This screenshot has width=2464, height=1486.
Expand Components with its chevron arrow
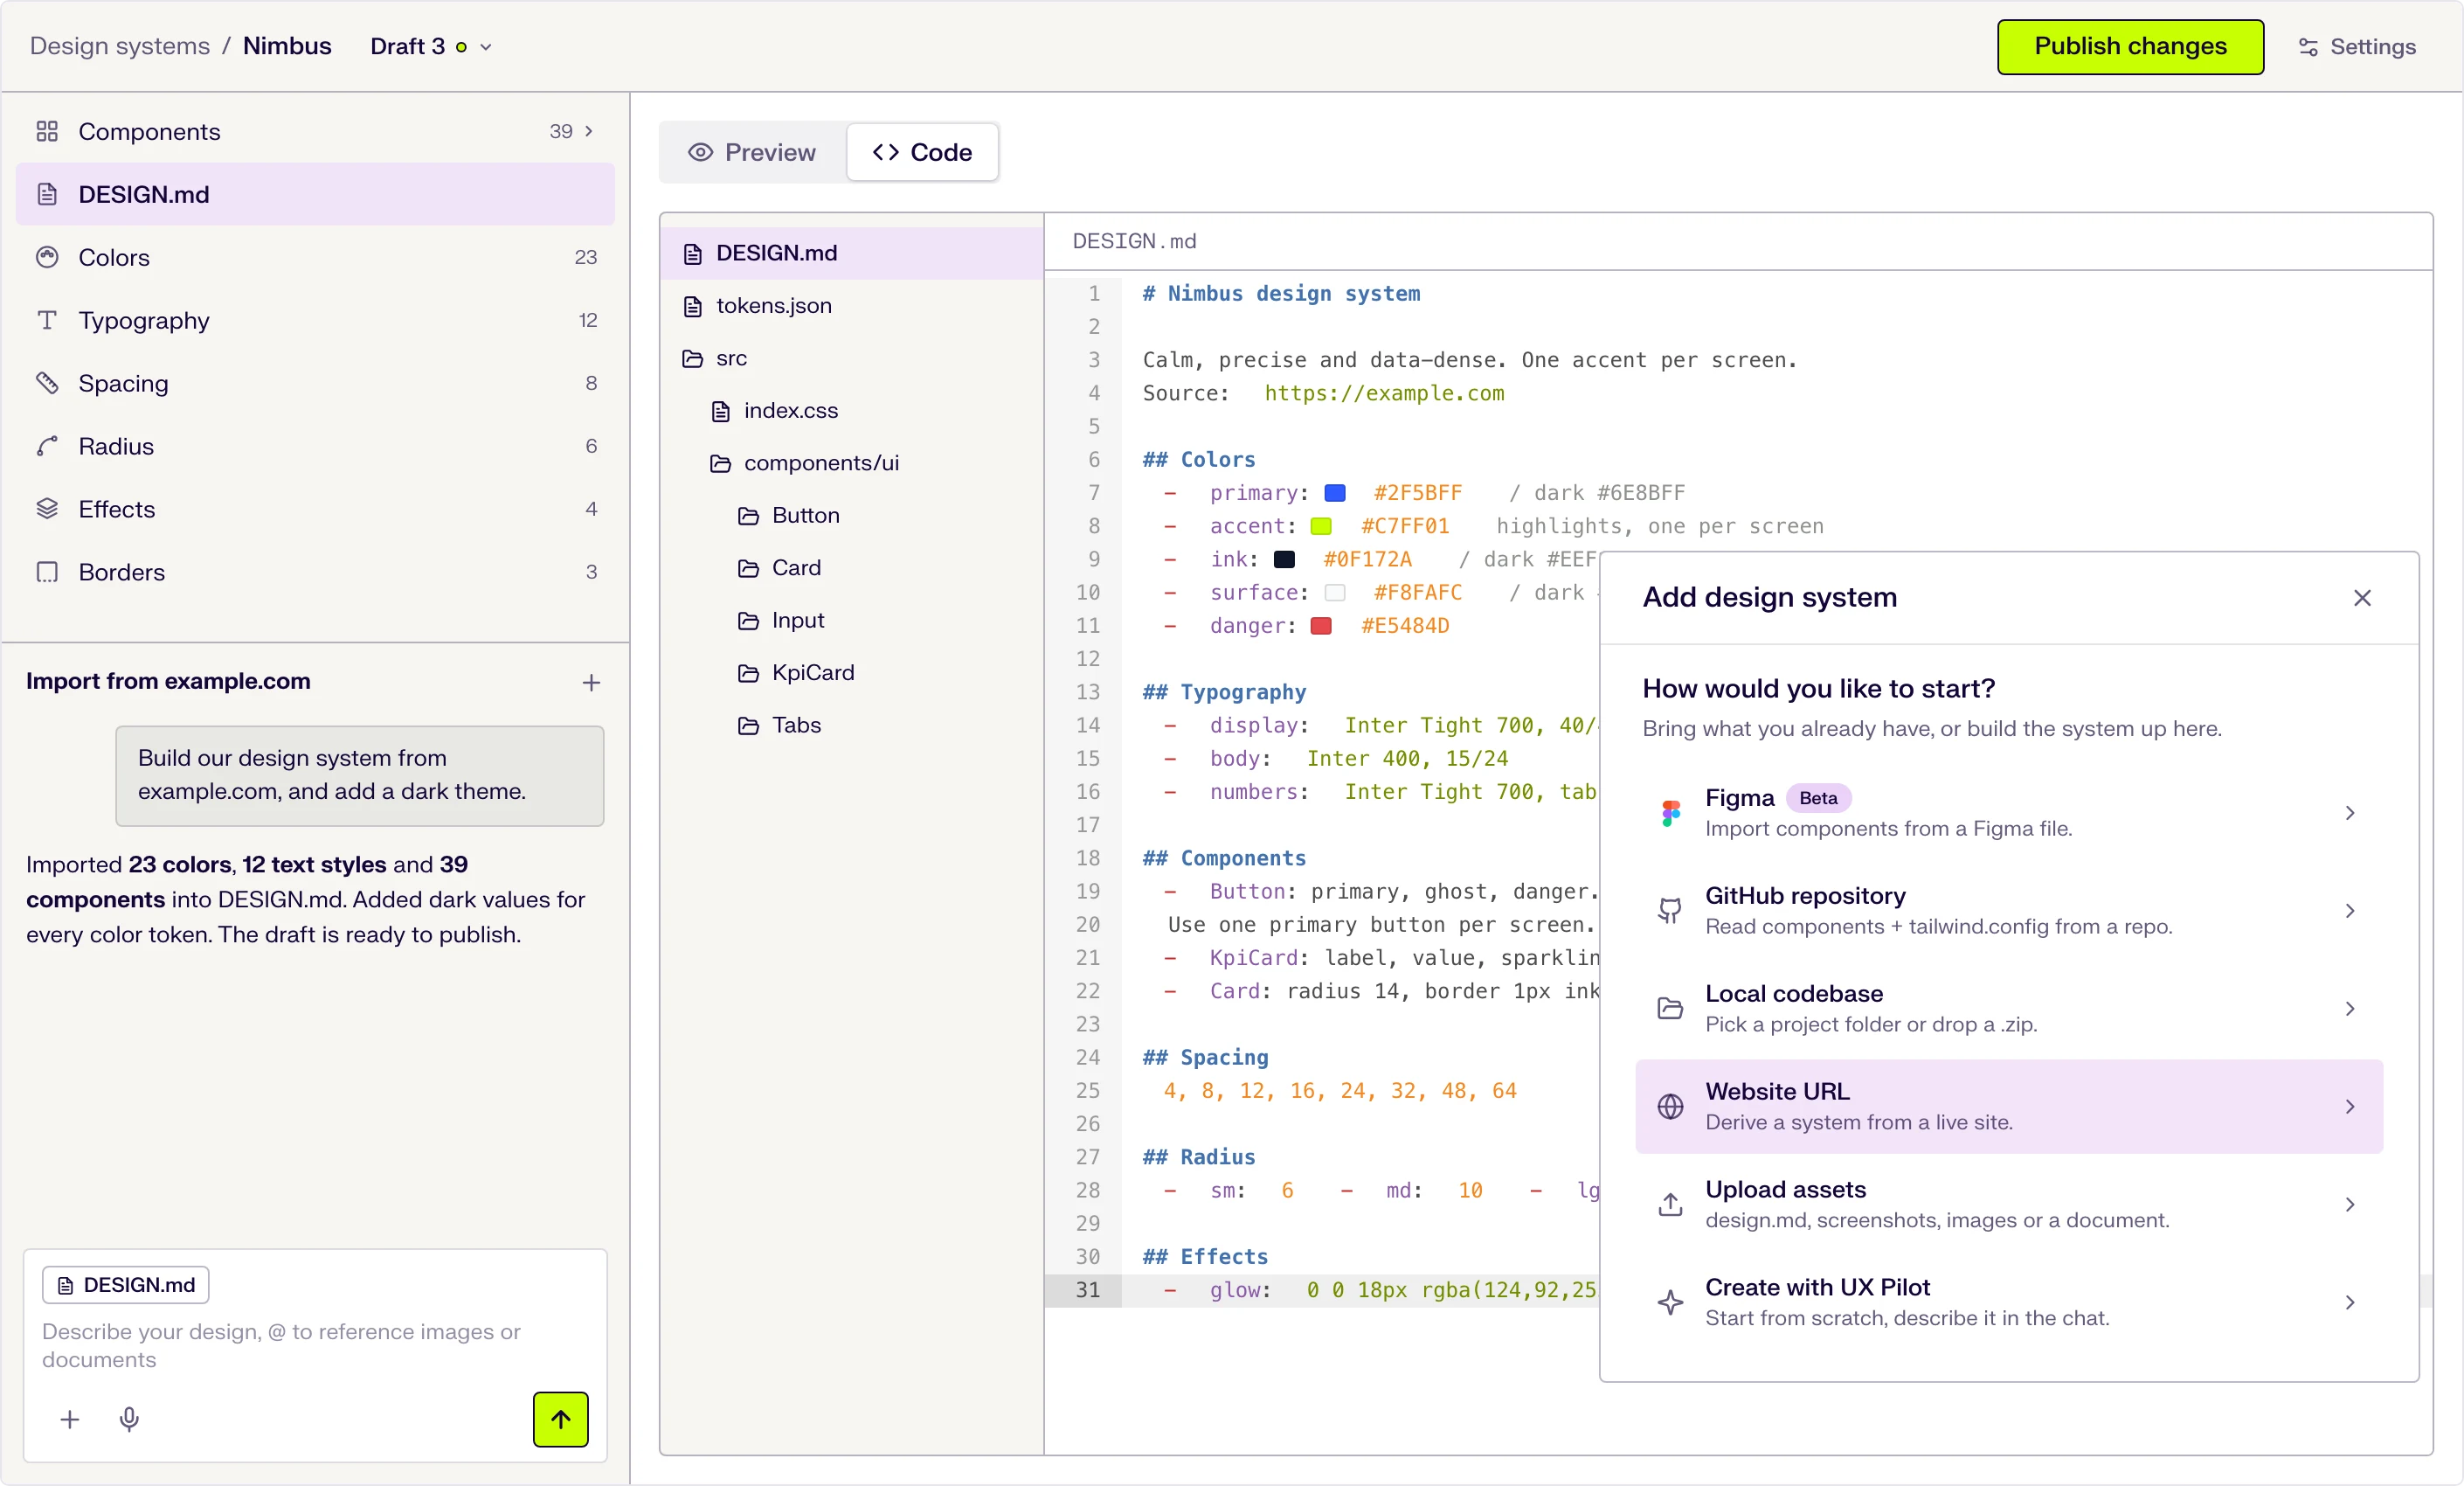[x=589, y=131]
